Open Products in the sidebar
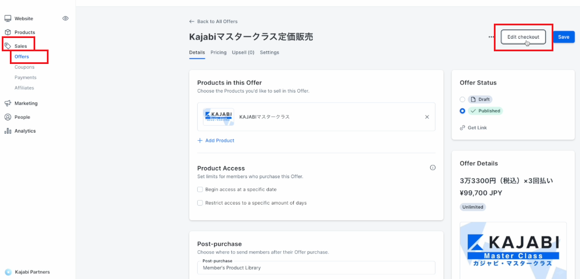The height and width of the screenshot is (279, 580). [x=25, y=32]
